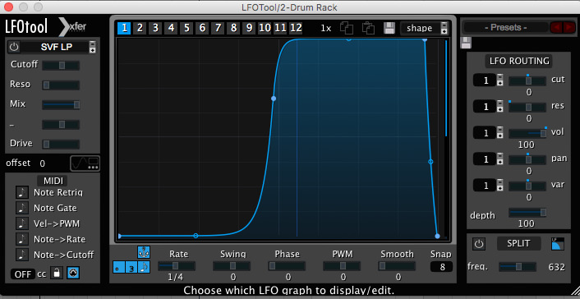Viewport: 580px width, 299px height.
Task: Click the vol routing amount slider
Action: [527, 133]
